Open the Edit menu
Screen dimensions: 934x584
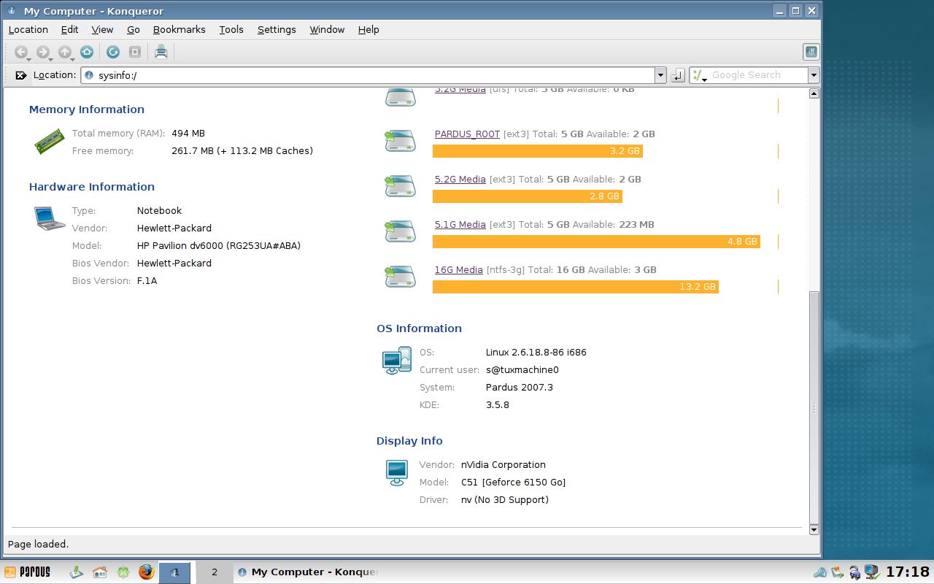(69, 30)
